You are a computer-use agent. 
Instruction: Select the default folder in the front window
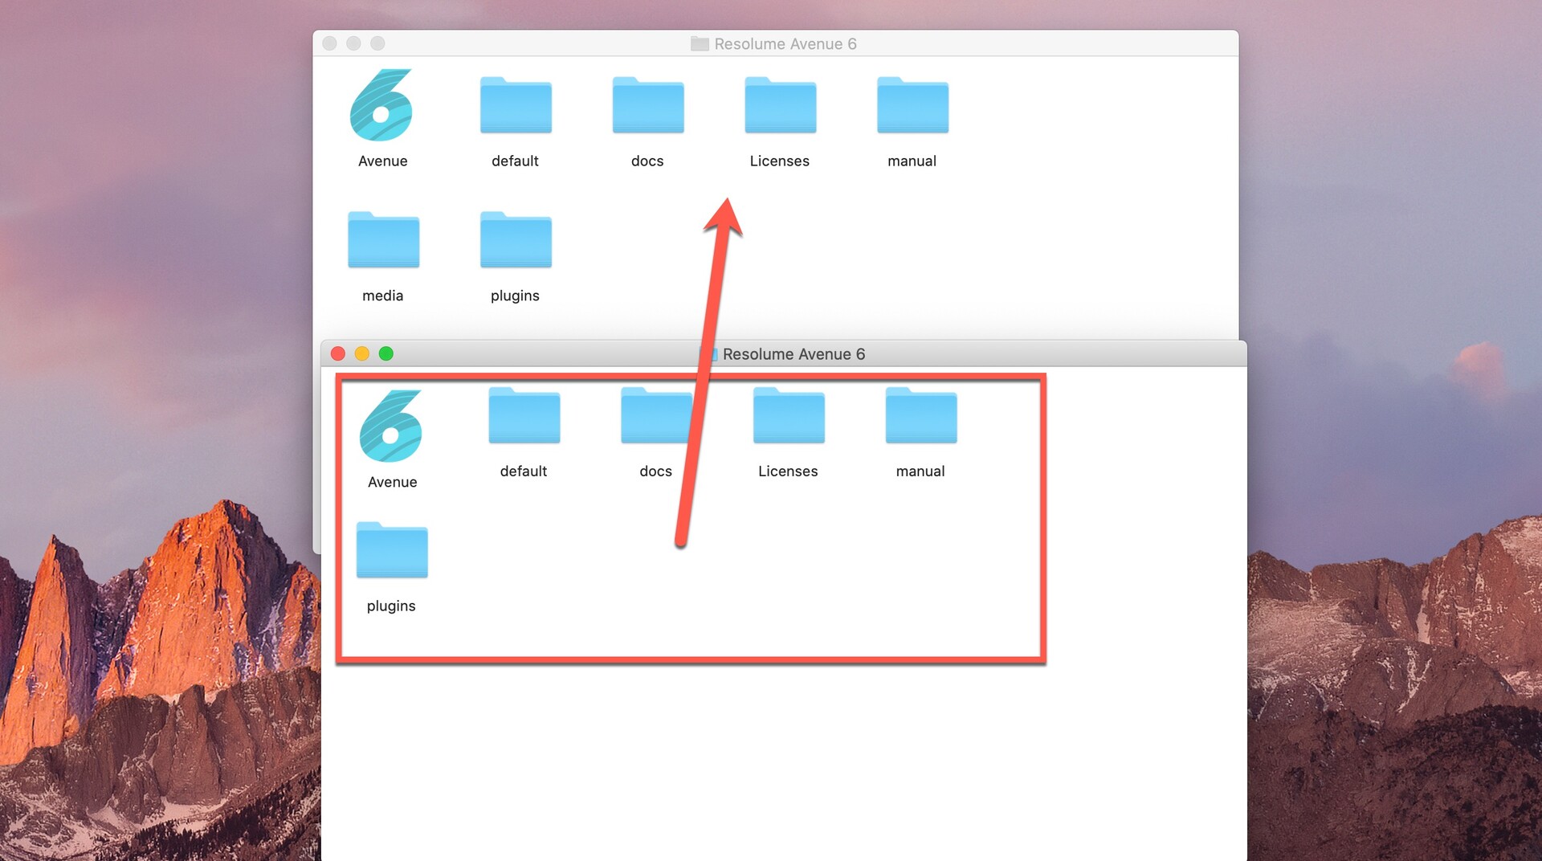click(x=524, y=416)
